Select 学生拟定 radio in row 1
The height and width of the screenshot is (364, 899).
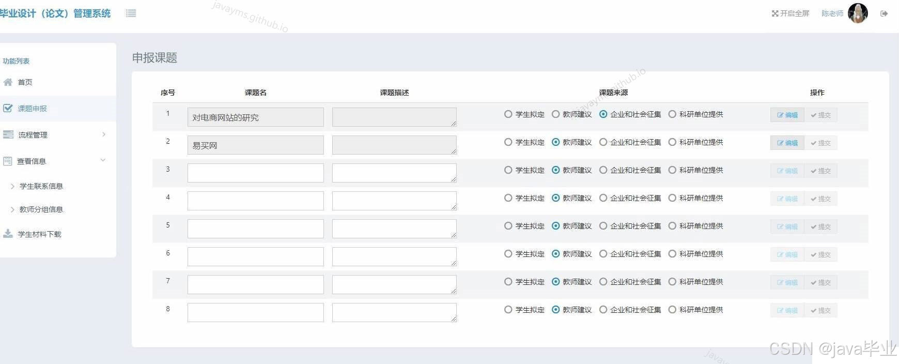pyautogui.click(x=508, y=114)
